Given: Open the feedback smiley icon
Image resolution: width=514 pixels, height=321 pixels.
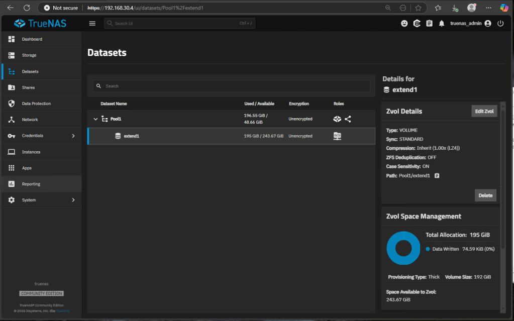Looking at the screenshot, I should coord(404,24).
